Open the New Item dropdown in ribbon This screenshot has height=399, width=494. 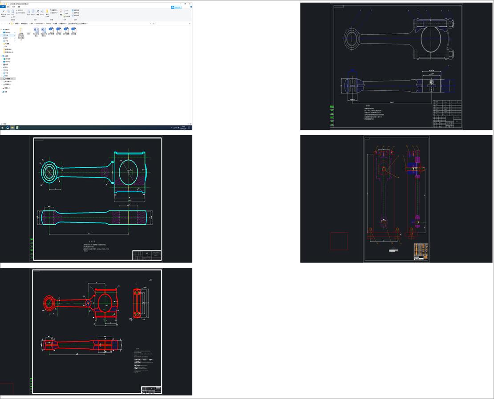click(x=54, y=10)
